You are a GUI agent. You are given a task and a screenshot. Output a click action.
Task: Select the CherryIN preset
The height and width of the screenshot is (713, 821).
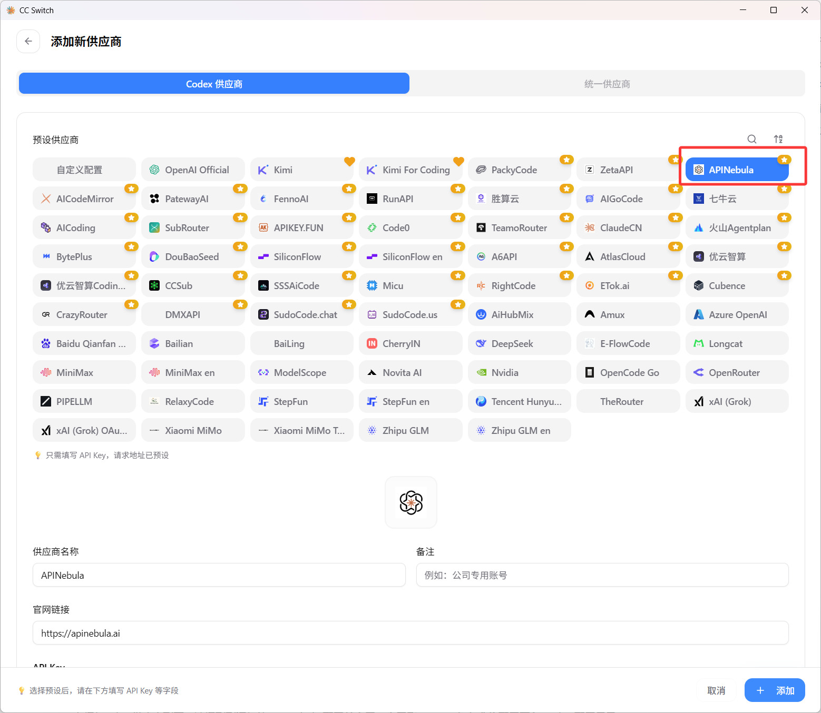[x=410, y=343]
